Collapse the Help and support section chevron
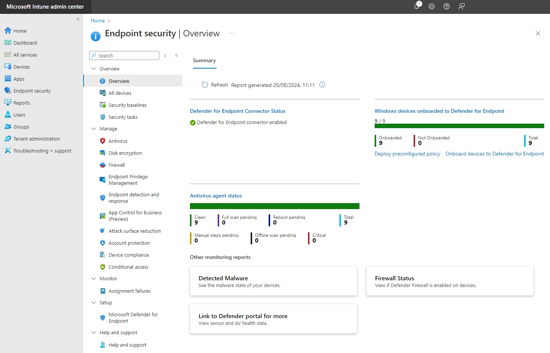This screenshot has width=550, height=353. [x=94, y=332]
